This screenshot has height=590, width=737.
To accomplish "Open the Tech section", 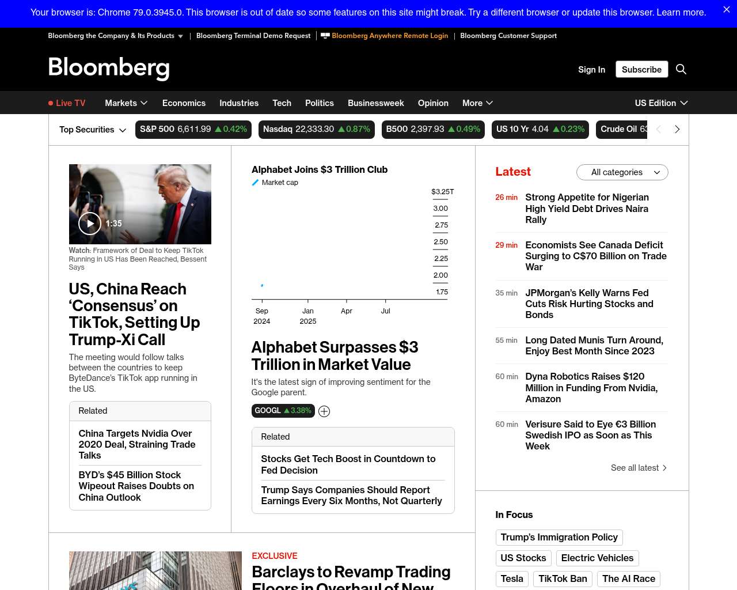I will [x=282, y=103].
